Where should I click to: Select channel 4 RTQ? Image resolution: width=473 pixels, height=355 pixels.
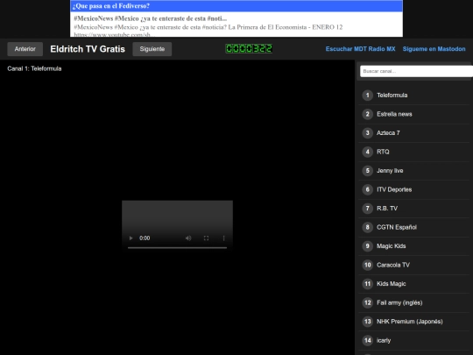[413, 152]
